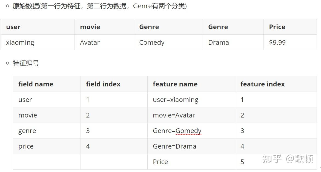Click the "xiaoming" cell in the top table
The image size is (321, 172).
(x=20, y=43)
